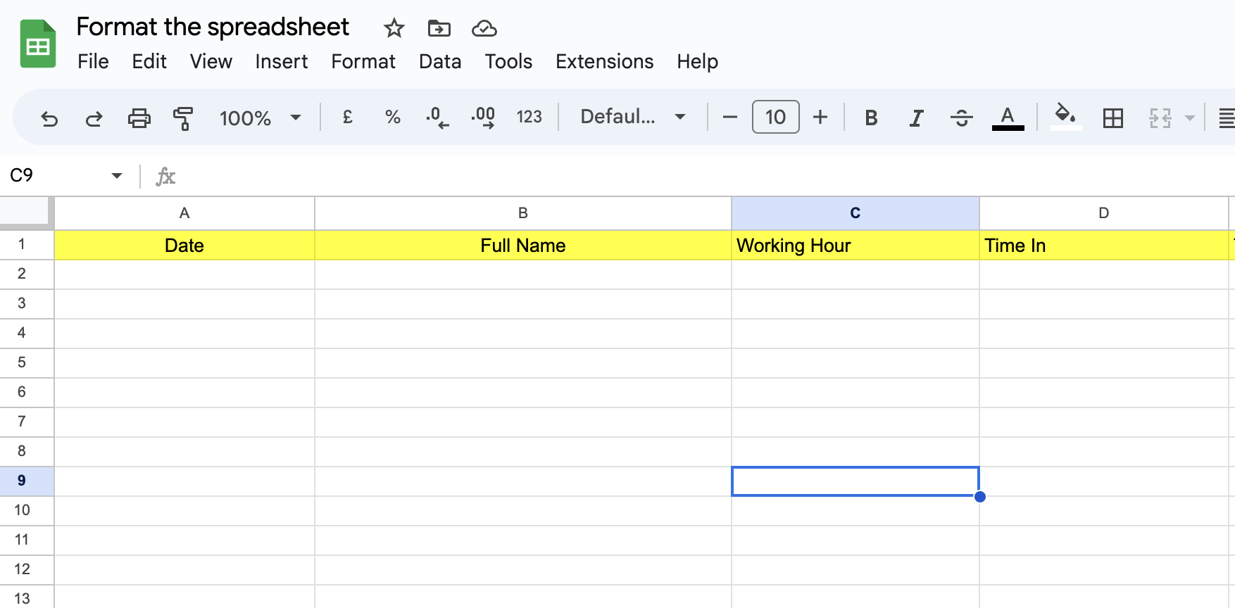Screen dimensions: 1235x608
Task: Open the Google Sheets home icon
Action: pyautogui.click(x=38, y=44)
